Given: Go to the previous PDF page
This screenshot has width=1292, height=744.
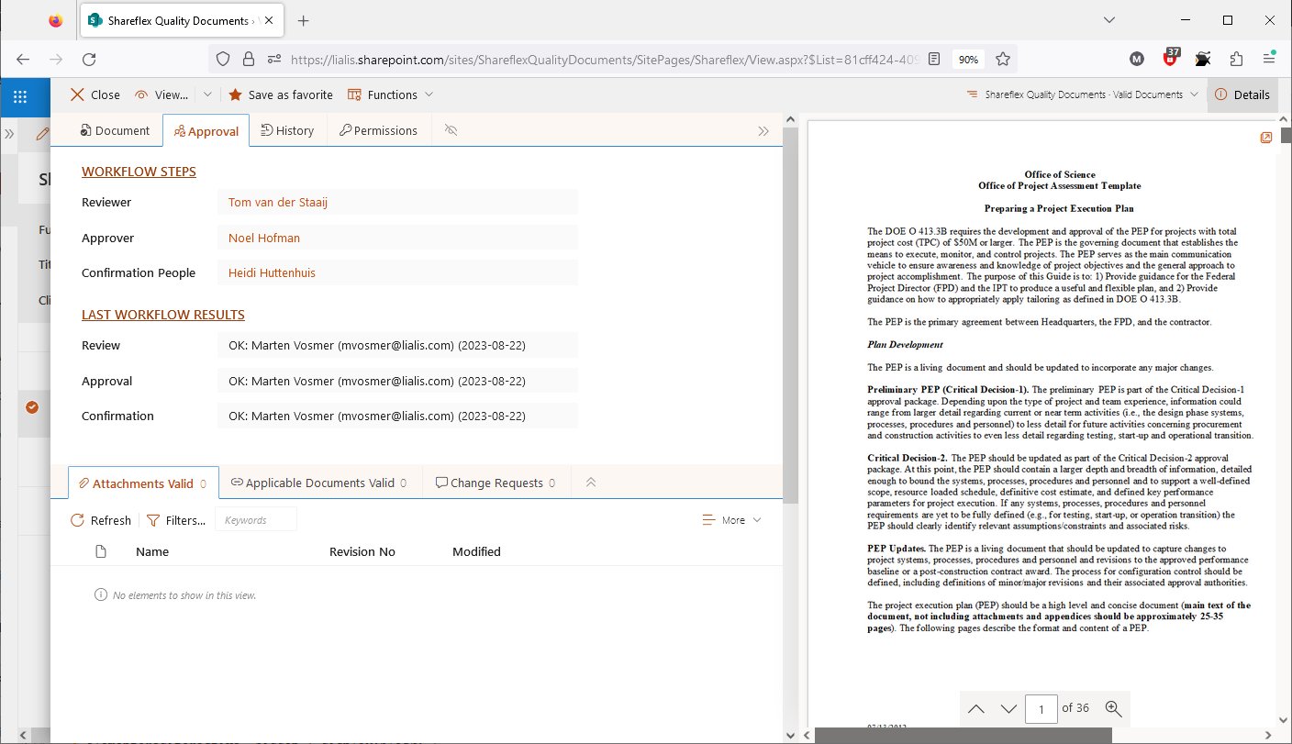Looking at the screenshot, I should pyautogui.click(x=976, y=708).
